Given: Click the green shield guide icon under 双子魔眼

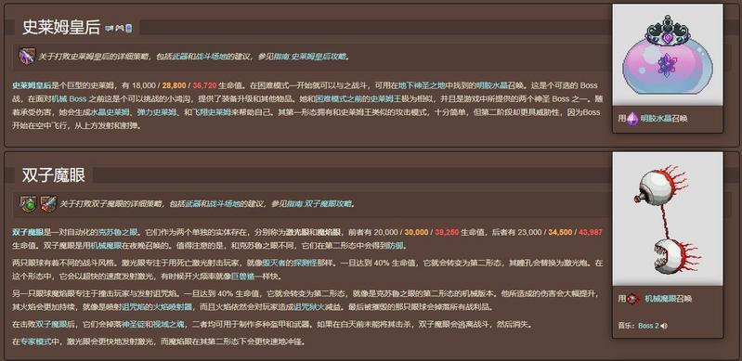Looking at the screenshot, I should (x=29, y=204).
